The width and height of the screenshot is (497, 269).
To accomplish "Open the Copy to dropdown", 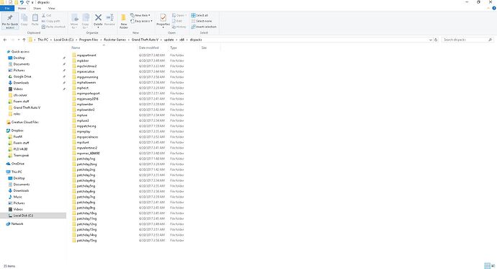I will [x=86, y=21].
